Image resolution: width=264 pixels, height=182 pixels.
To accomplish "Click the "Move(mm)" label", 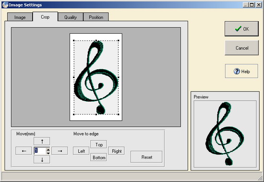I will [x=26, y=134].
